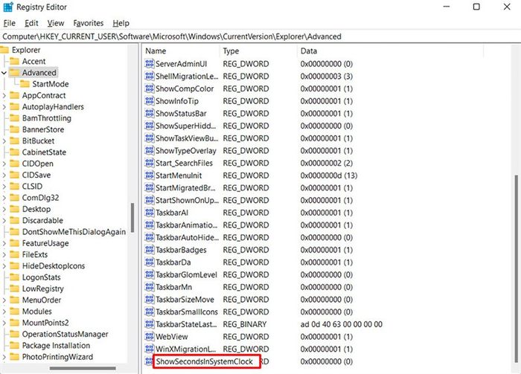
Task: Click the registry path address bar
Action: point(260,36)
